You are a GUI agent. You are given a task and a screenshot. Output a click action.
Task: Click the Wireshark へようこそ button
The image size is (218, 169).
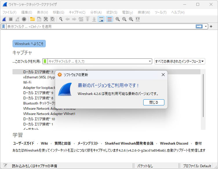click(x=29, y=44)
